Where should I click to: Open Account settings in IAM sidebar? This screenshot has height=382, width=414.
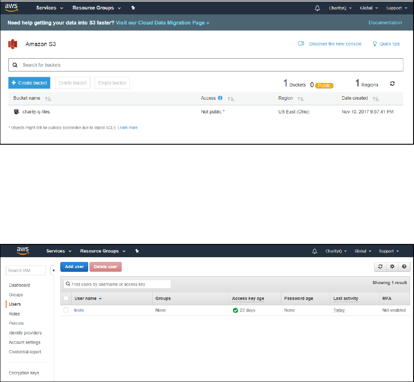pos(25,342)
